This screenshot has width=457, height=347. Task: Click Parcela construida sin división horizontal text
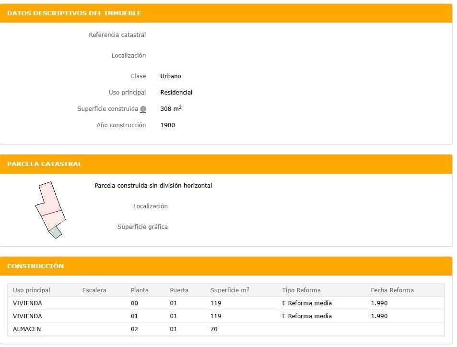(153, 185)
